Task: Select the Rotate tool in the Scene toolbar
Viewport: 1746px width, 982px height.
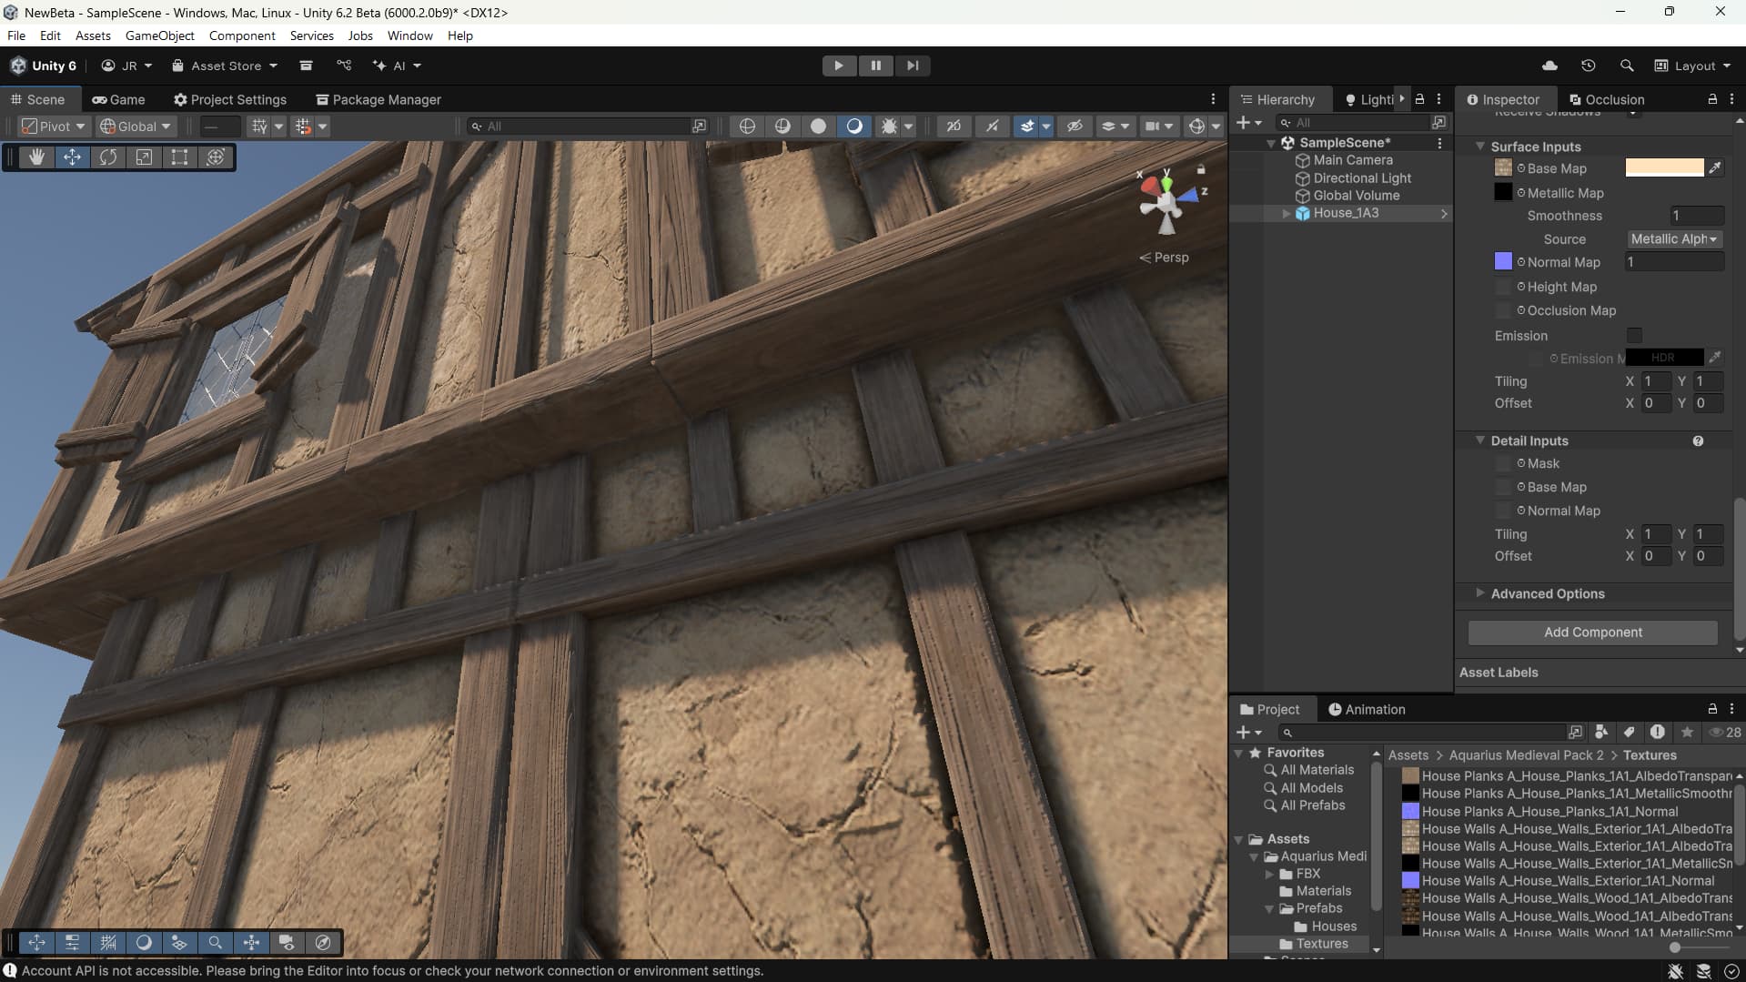Action: [x=108, y=157]
